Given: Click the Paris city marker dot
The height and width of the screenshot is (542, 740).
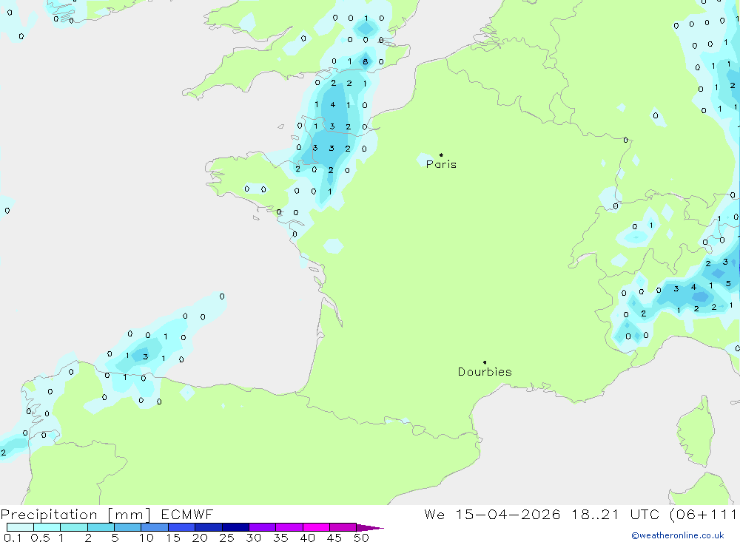Looking at the screenshot, I should [x=441, y=155].
